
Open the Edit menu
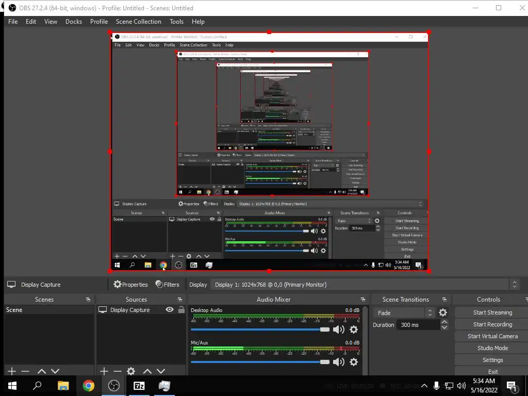30,22
